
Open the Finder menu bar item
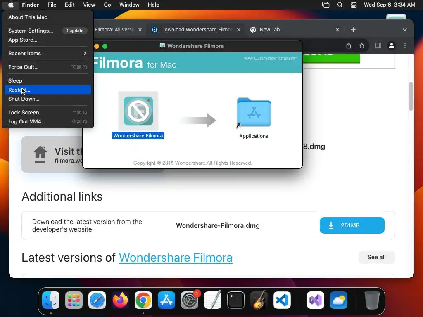31,5
